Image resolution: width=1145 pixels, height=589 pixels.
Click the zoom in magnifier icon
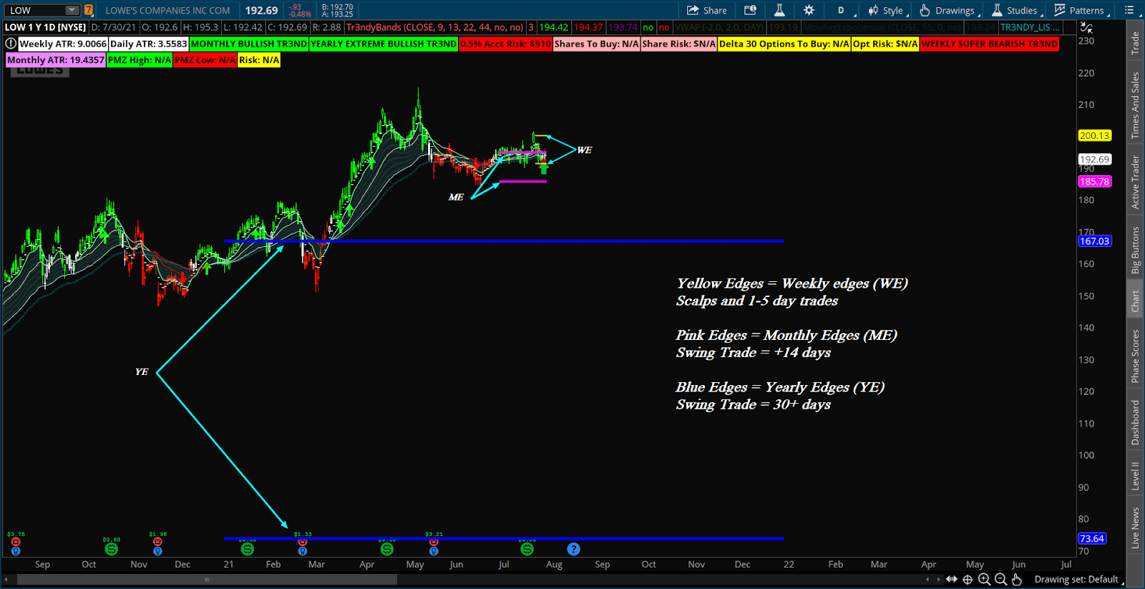[984, 579]
